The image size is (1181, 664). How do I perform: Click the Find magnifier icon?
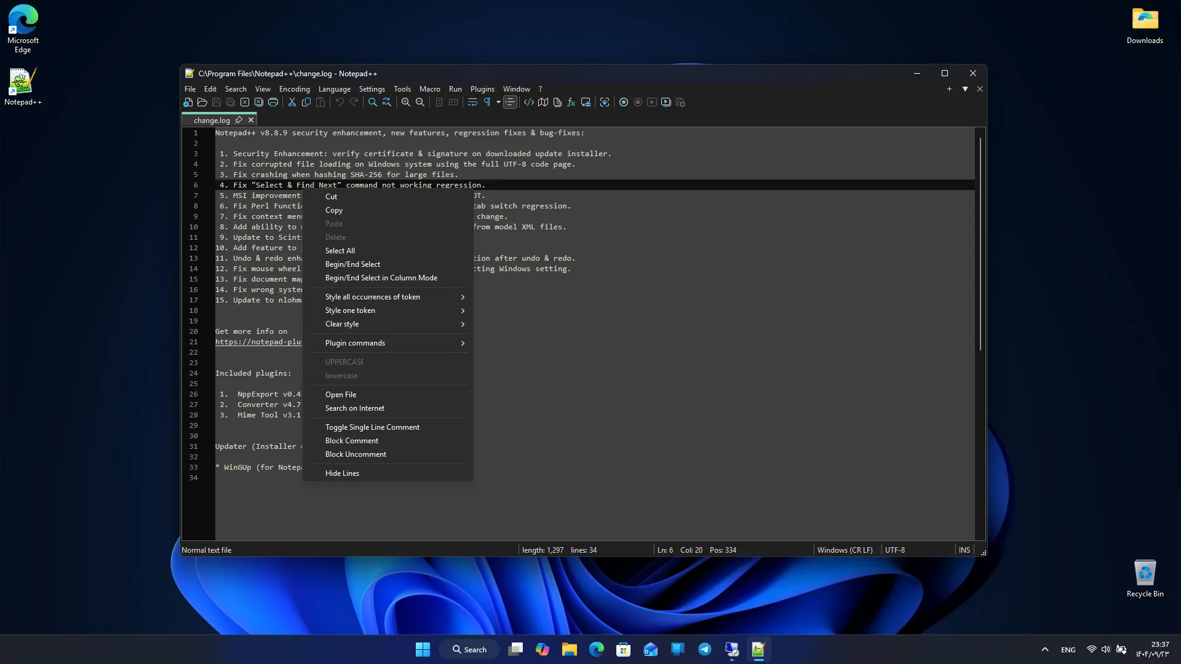[373, 102]
